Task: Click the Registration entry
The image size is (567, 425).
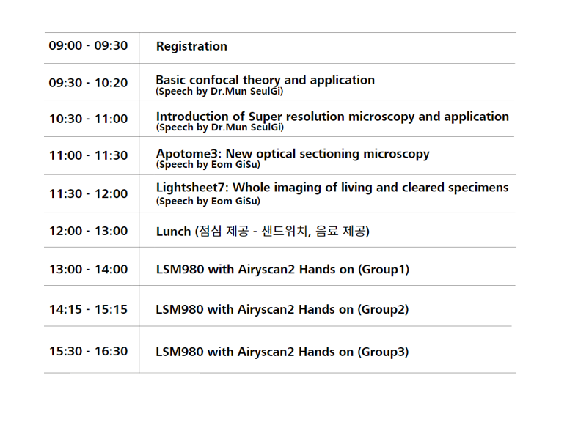Action: click(x=191, y=46)
